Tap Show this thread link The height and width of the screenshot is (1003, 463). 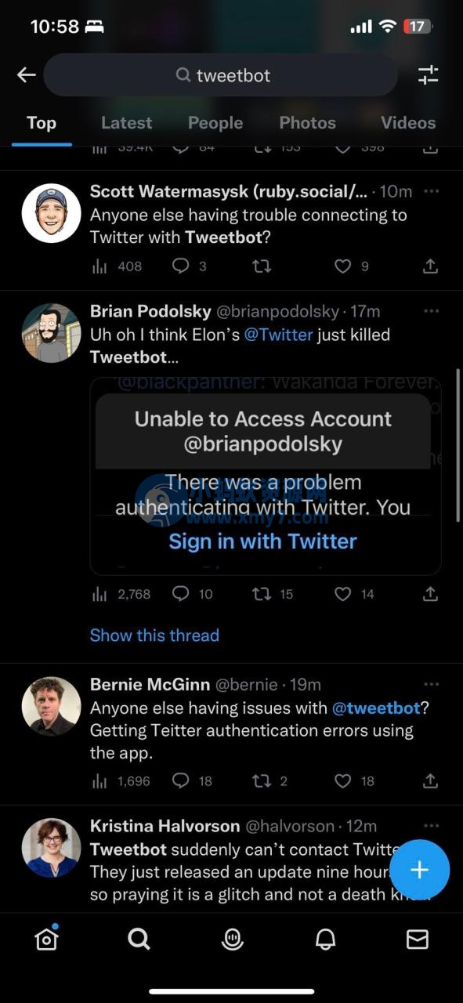154,635
